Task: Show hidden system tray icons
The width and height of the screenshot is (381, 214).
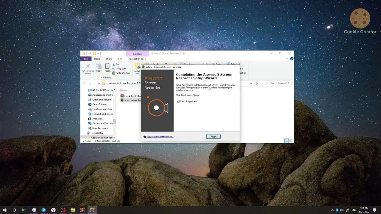Action: [x=332, y=210]
